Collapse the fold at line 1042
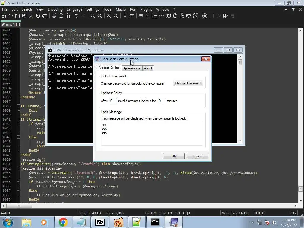The height and width of the screenshot is (228, 304). pyautogui.click(x=18, y=124)
